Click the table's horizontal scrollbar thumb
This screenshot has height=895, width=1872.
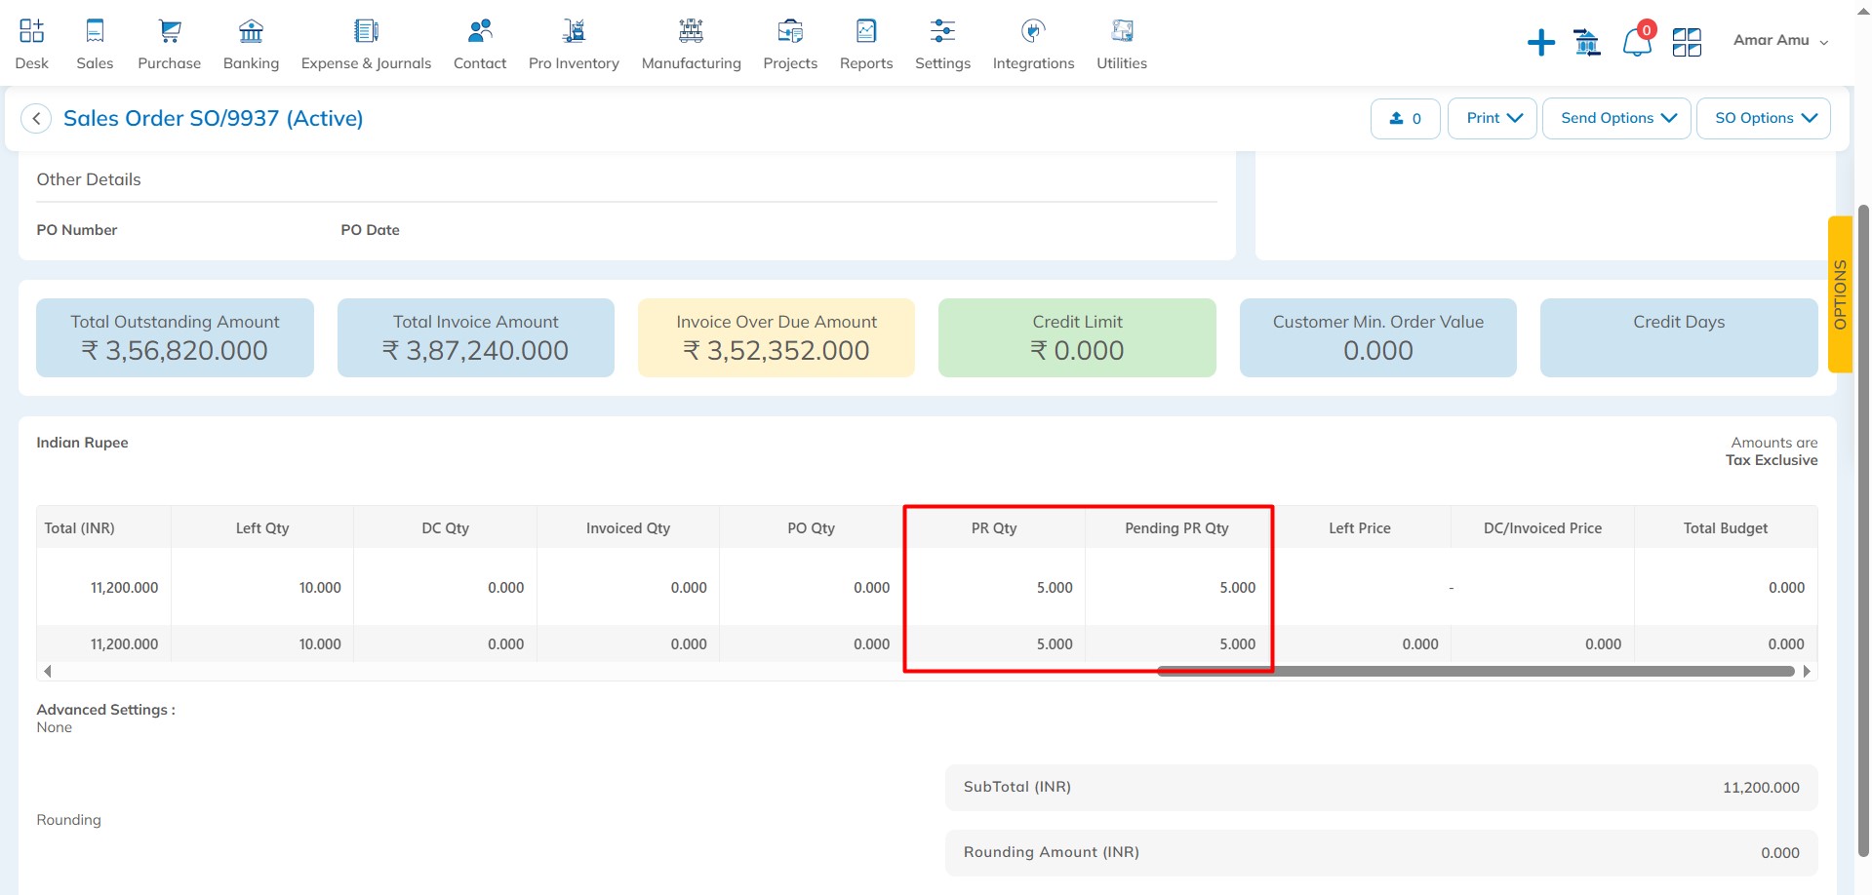pyautogui.click(x=1475, y=671)
